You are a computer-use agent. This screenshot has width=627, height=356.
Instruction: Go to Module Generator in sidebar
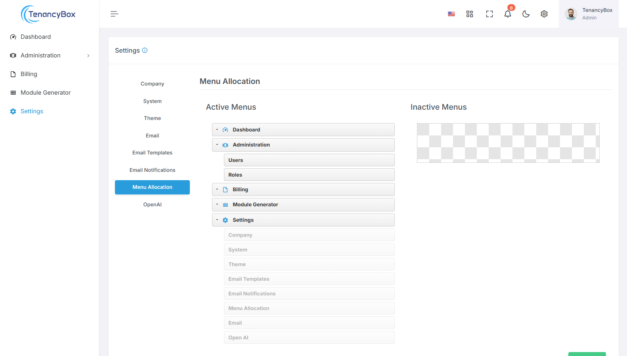pos(46,93)
